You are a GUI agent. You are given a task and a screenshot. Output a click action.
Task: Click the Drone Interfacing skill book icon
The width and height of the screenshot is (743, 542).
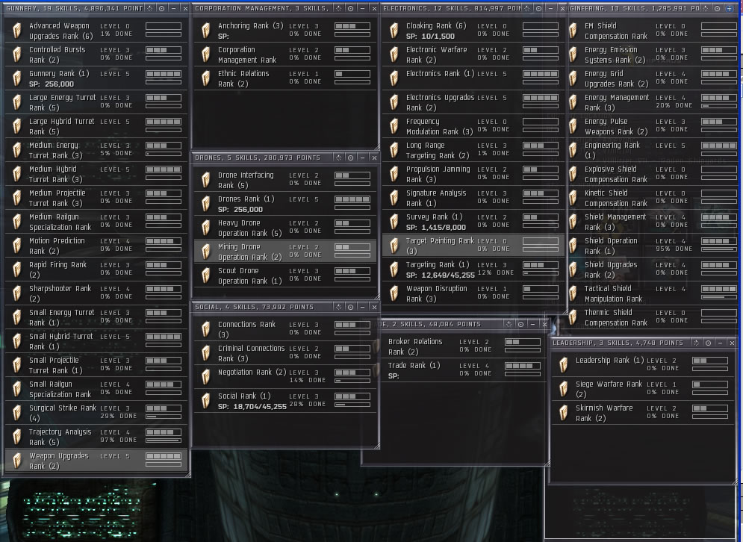(205, 180)
